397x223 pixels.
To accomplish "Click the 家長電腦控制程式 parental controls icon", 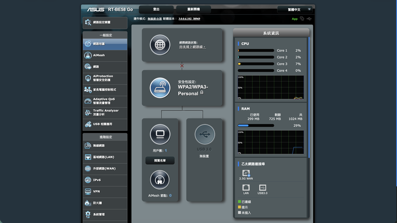I will (88, 90).
